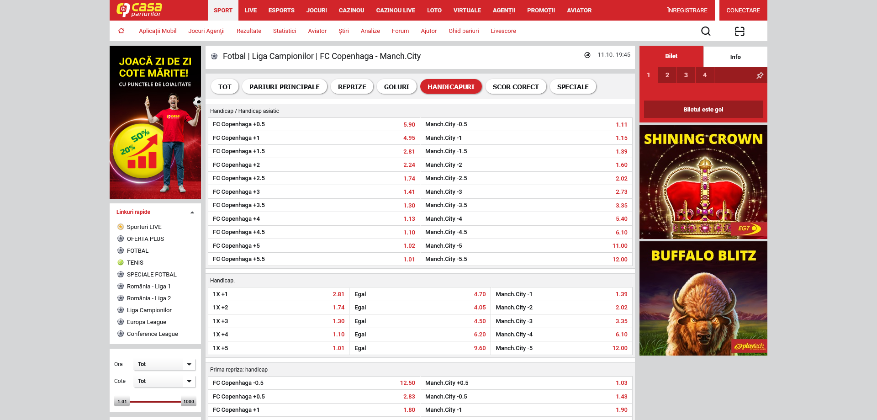The height and width of the screenshot is (420, 877).
Task: Open the Shining Crown game banner
Action: point(703,182)
